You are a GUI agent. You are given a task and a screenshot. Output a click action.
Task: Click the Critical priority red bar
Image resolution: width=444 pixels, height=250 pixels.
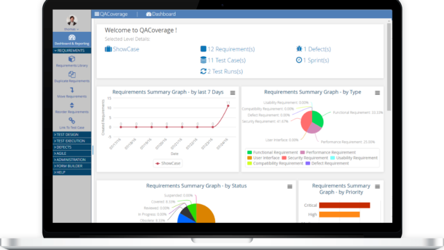(x=345, y=206)
